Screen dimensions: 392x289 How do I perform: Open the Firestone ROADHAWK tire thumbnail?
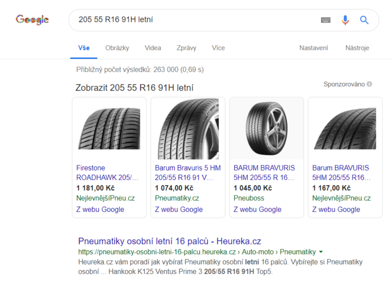click(x=109, y=129)
